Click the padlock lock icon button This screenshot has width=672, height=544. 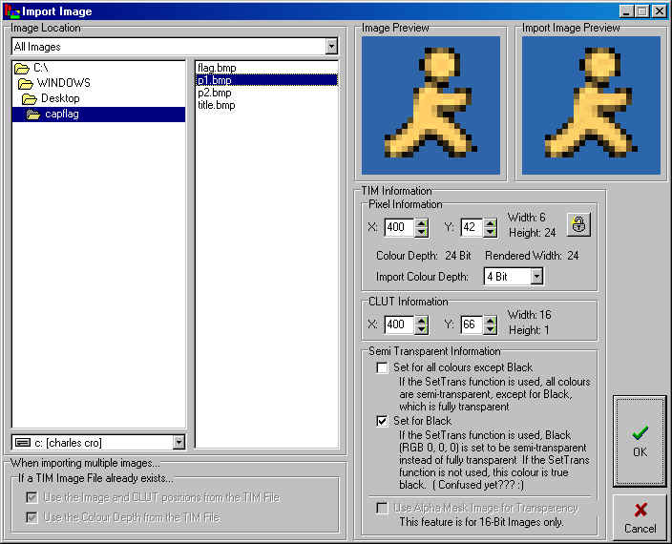tap(578, 224)
